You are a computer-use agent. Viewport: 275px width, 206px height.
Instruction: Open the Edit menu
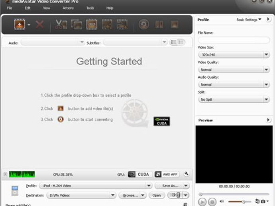point(27,8)
